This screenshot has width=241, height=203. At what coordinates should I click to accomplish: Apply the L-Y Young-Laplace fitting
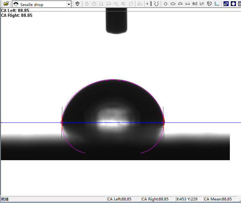[x=202, y=4]
